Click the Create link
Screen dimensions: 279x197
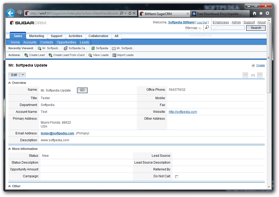[x=261, y=65]
